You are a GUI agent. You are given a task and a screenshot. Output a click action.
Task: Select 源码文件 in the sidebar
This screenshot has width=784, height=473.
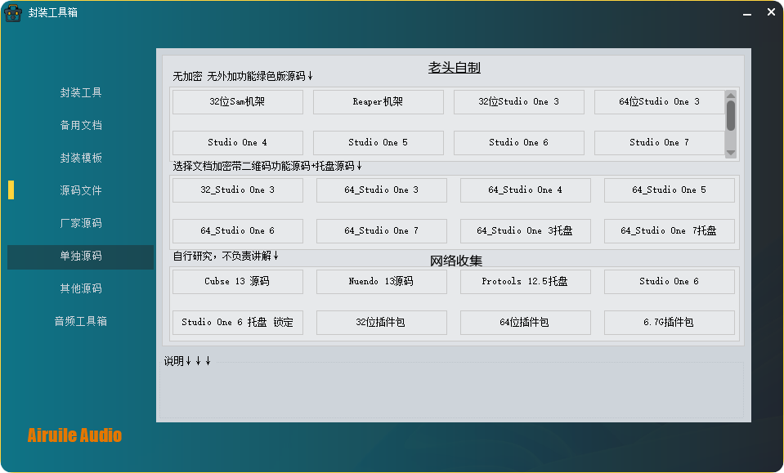click(x=80, y=190)
